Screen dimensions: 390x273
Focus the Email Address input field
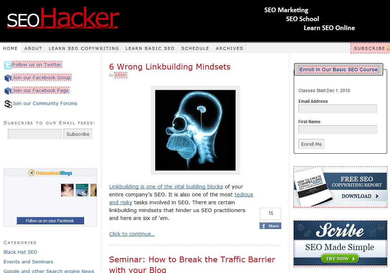pyautogui.click(x=338, y=109)
